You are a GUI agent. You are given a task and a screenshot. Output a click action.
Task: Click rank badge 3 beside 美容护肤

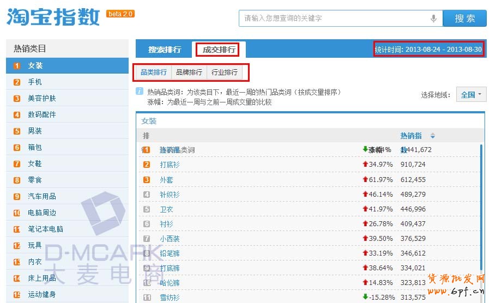(x=17, y=99)
